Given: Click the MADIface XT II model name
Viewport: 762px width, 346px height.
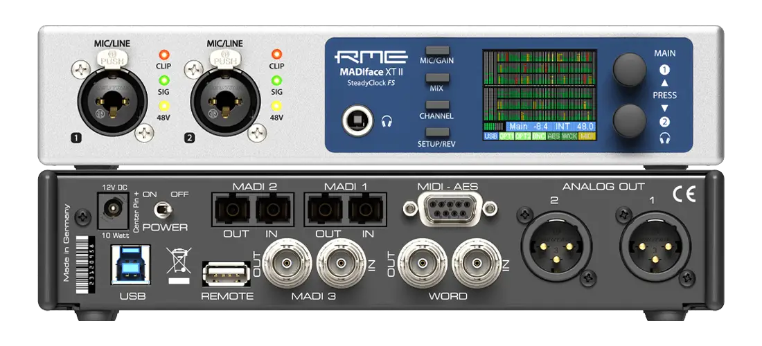Looking at the screenshot, I should [371, 73].
